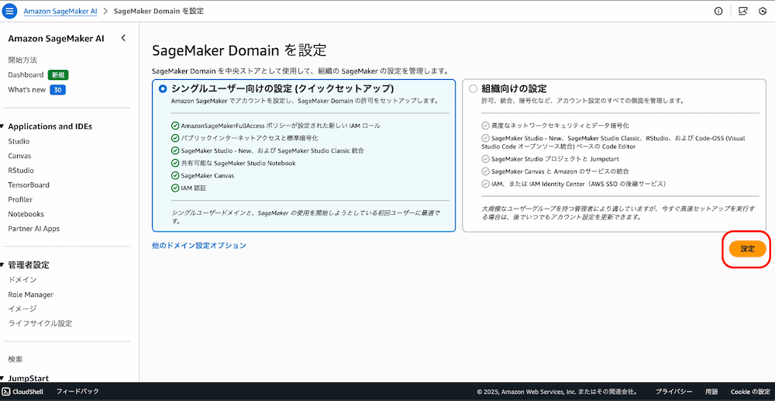Open Dashboard in sidebar
The height and width of the screenshot is (401, 775).
click(x=26, y=75)
